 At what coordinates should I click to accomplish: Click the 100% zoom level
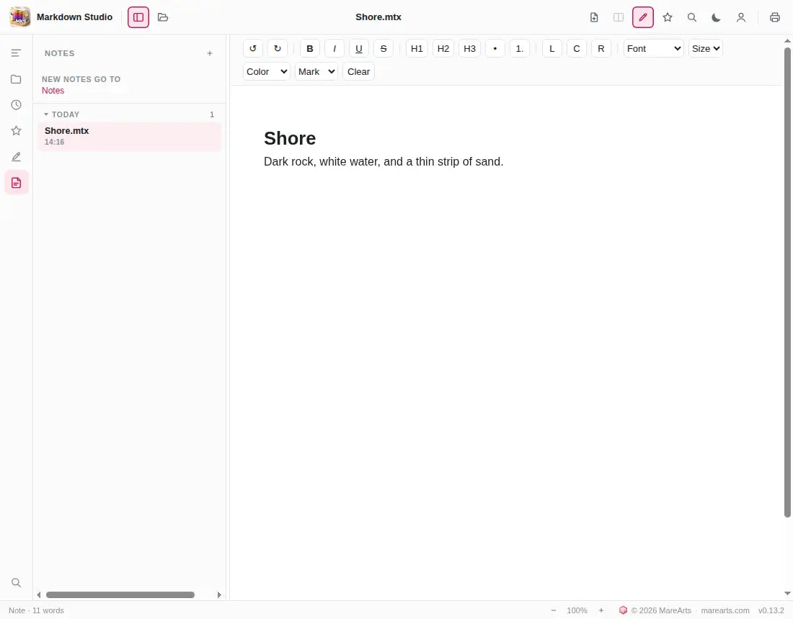click(x=577, y=610)
